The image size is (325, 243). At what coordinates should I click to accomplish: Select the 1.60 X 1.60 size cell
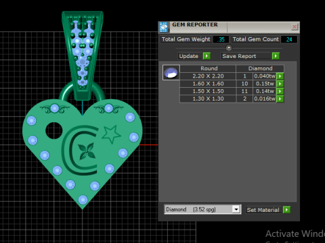(208, 84)
